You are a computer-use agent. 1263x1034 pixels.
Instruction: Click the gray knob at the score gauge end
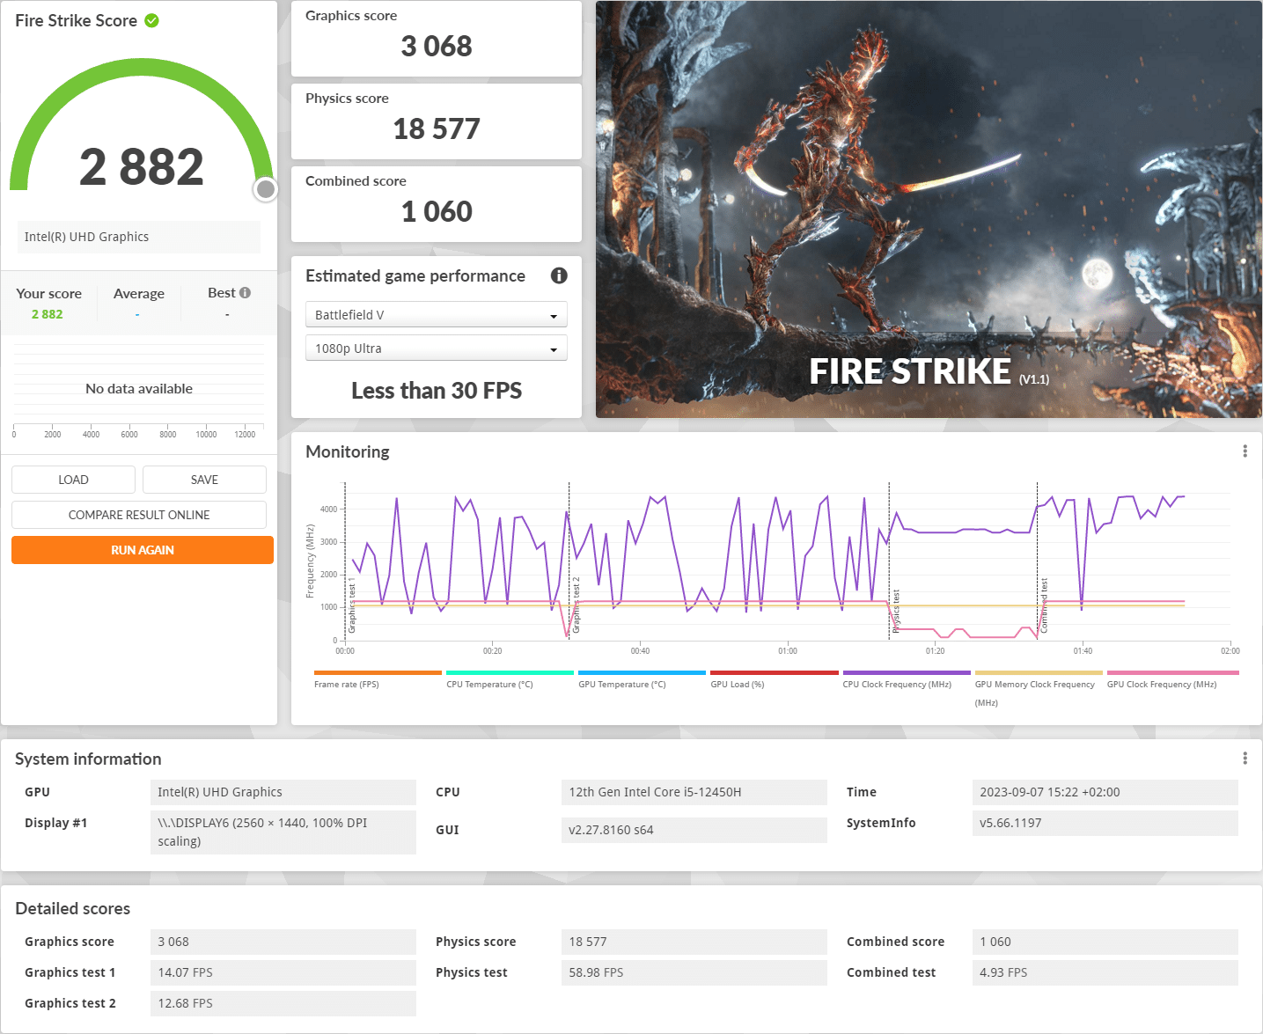(265, 189)
